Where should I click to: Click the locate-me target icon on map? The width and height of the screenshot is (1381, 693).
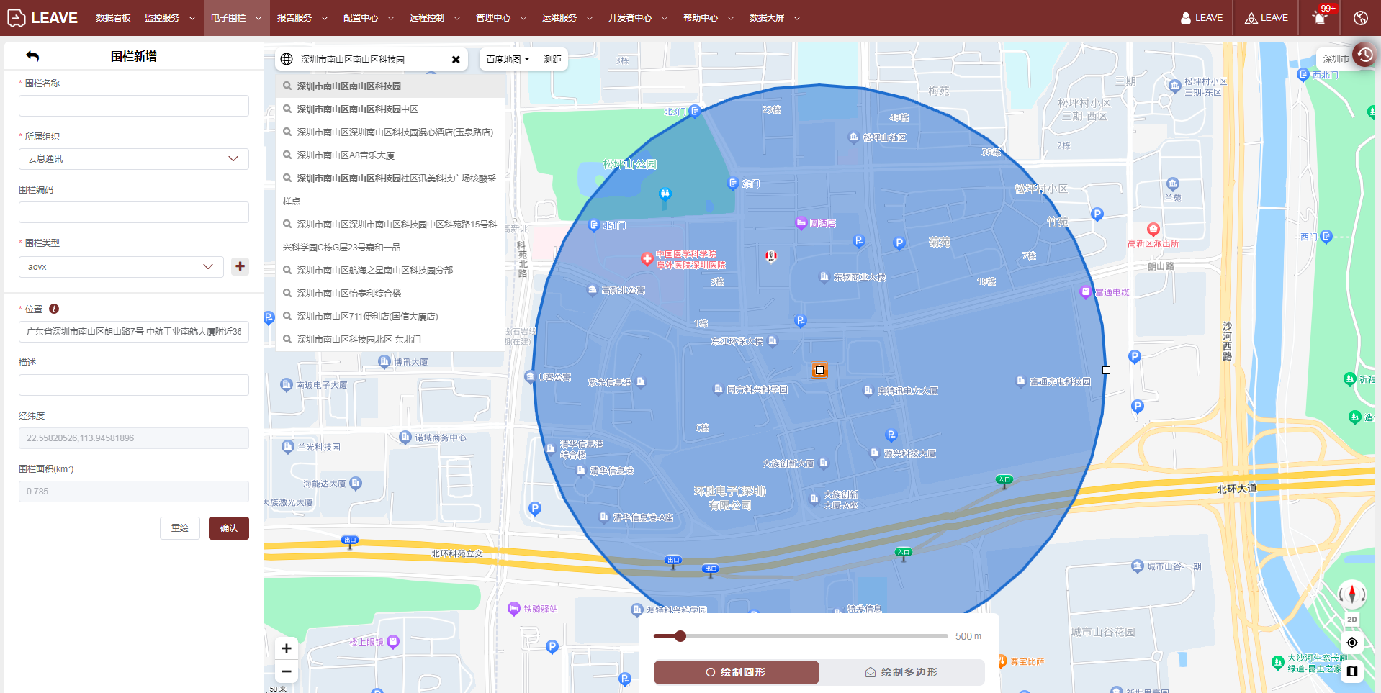pos(1352,643)
